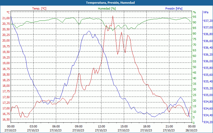
Task: Click the 935,20 pressure axis value
Action: pos(208,88)
